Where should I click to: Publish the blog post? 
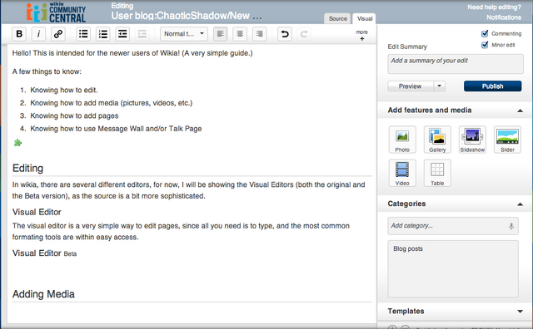click(x=492, y=86)
